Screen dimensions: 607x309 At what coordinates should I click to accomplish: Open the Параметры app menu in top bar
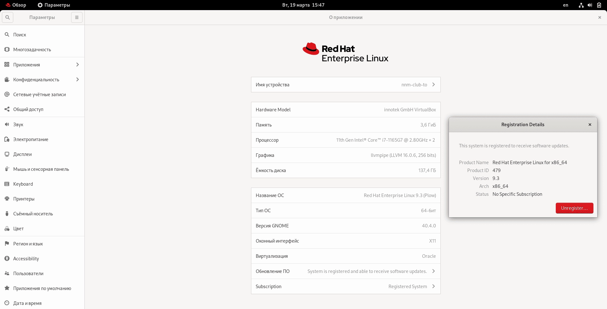[54, 5]
